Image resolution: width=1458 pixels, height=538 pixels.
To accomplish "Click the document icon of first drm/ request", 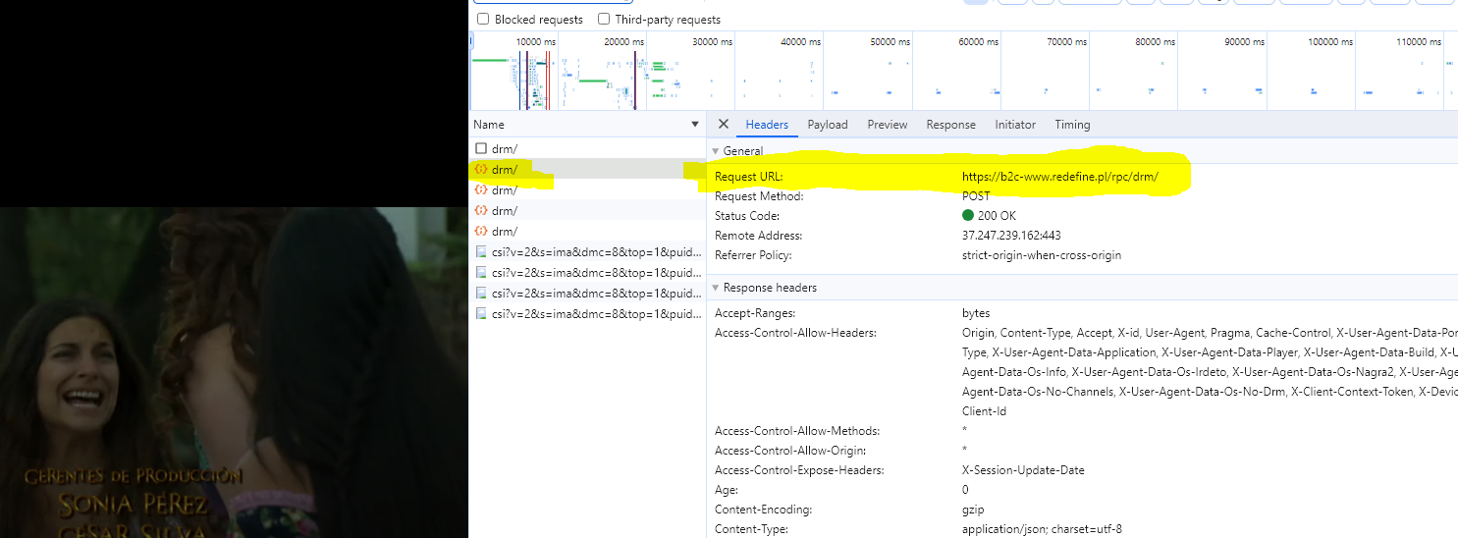I will (481, 148).
